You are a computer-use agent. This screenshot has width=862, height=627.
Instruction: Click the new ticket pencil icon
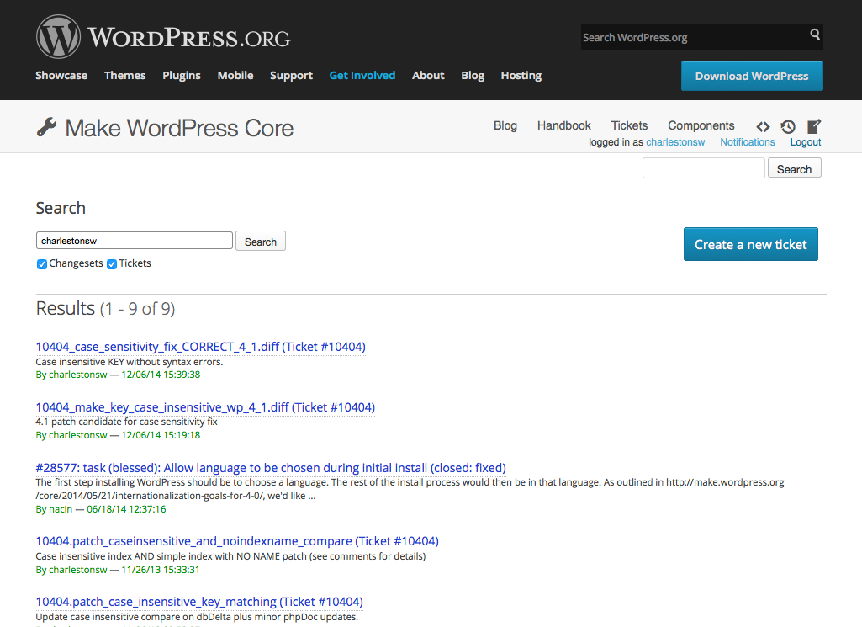tap(813, 126)
